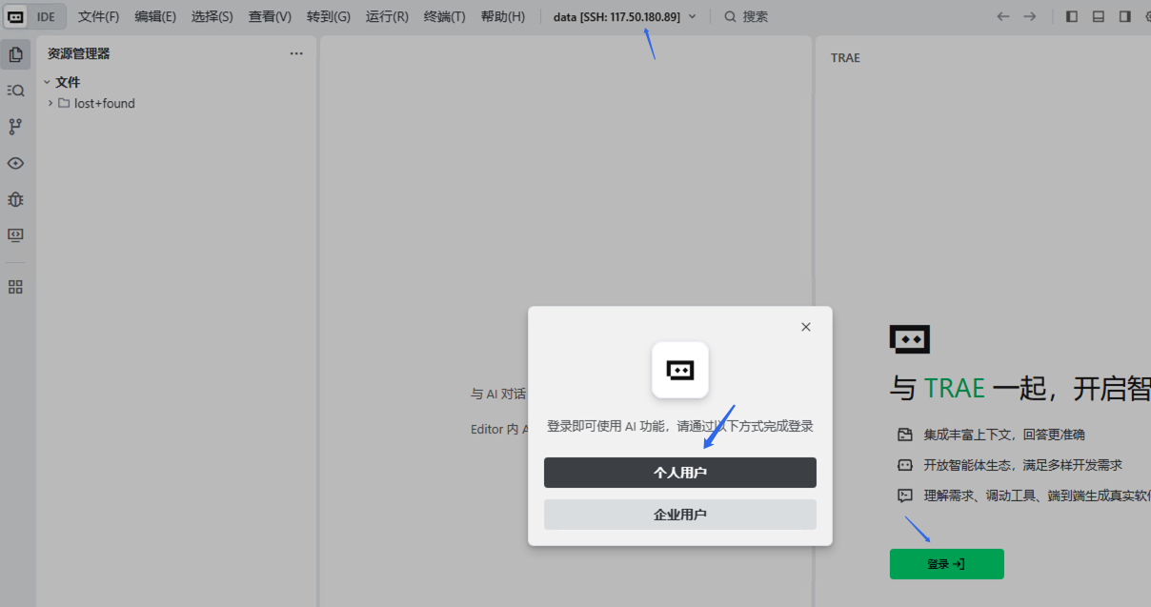Click the text 开放智能体生态，满足多样开发需求
Screen dimensions: 1151x607
[1023, 465]
